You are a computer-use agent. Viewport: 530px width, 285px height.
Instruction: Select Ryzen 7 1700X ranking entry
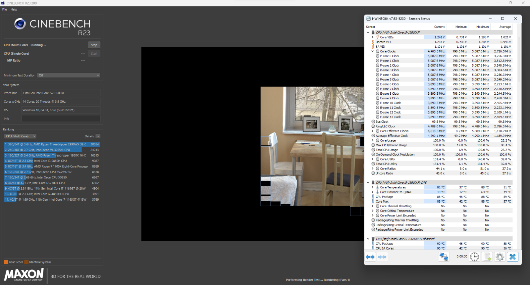pyautogui.click(x=52, y=166)
